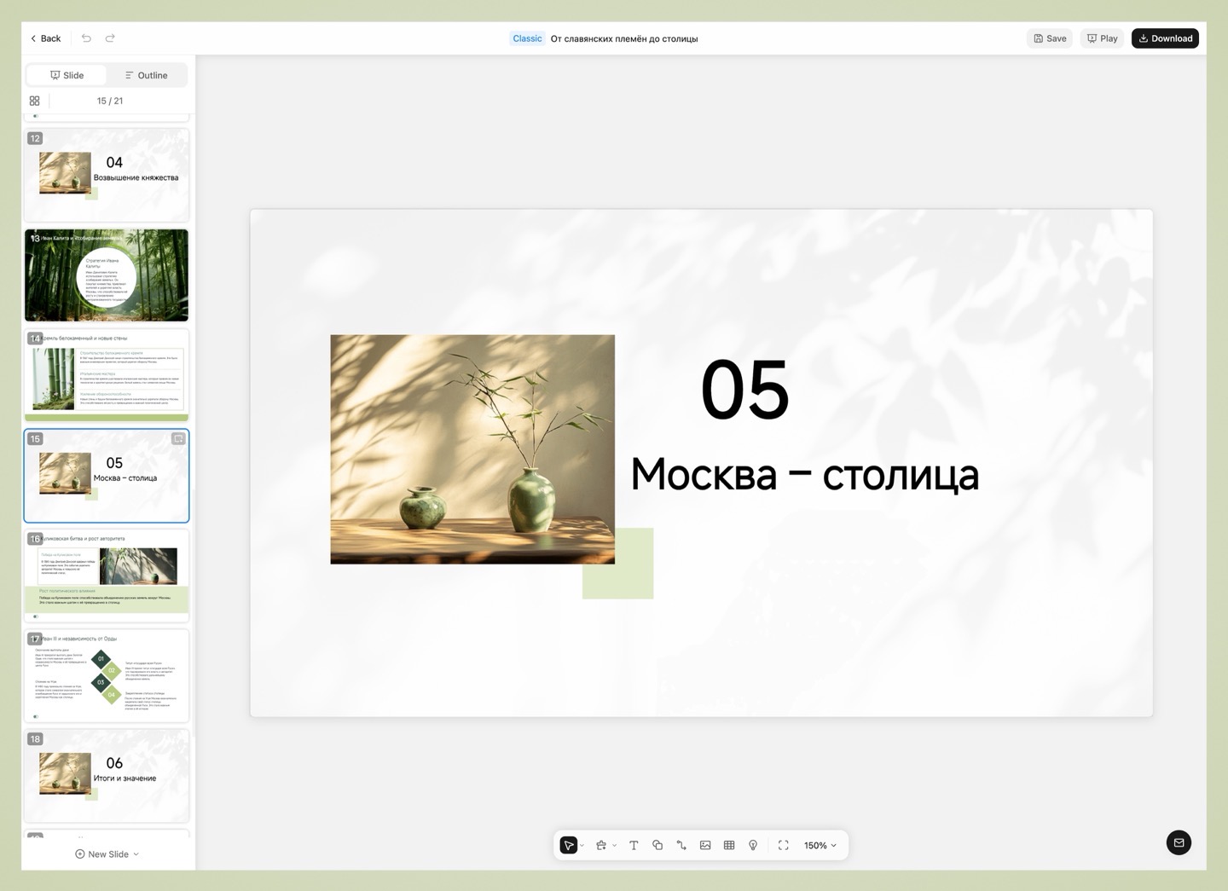This screenshot has height=891, width=1228.
Task: Click the lightbulb ideas icon
Action: (753, 845)
